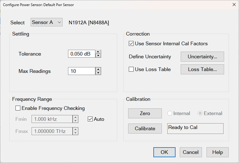Increase Max Readings with up arrow
This screenshot has width=239, height=163.
[98, 69]
